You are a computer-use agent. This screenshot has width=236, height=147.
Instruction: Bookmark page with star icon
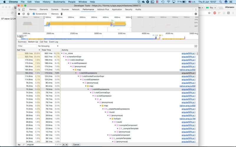[x=209, y=13]
